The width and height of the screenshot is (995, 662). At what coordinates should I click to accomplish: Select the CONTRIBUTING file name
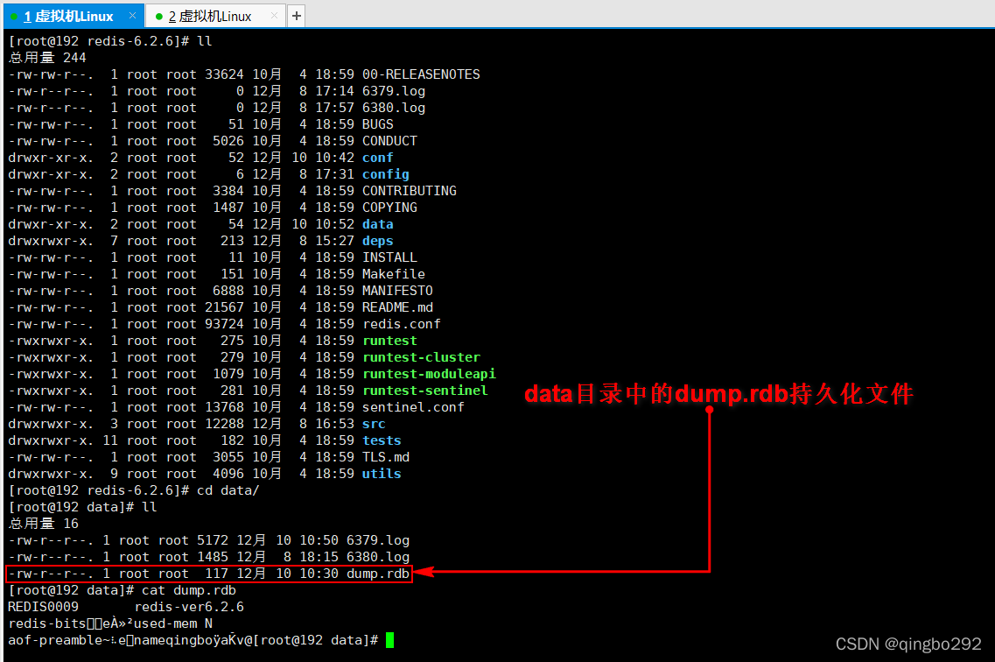click(410, 190)
